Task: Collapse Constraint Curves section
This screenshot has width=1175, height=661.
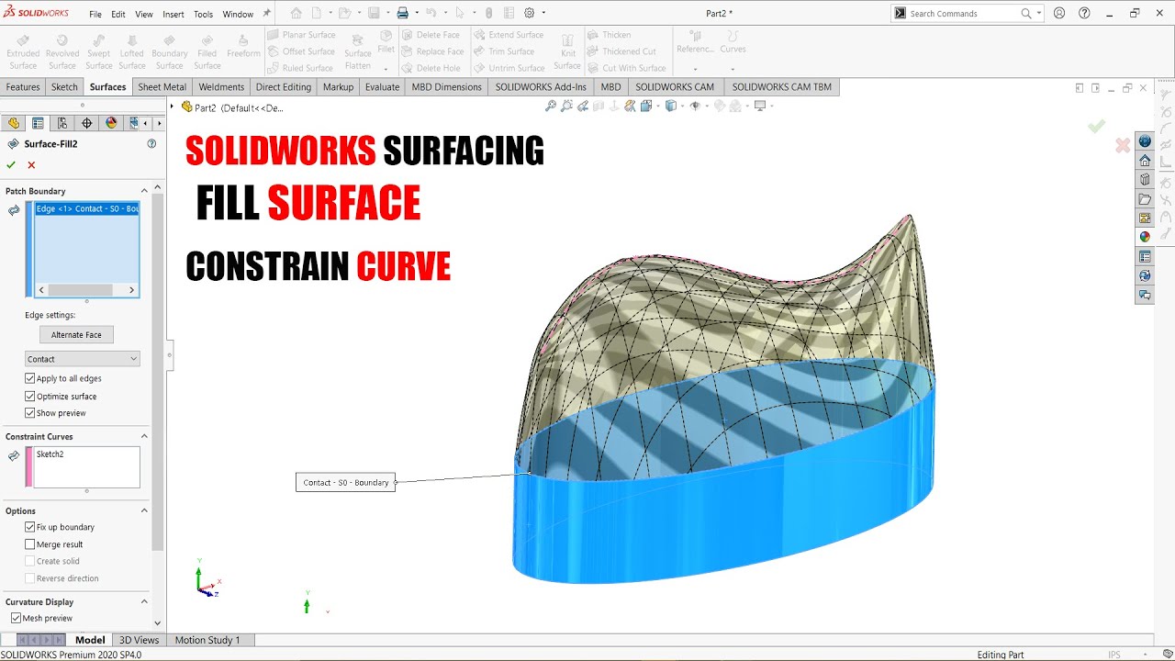Action: coord(144,436)
